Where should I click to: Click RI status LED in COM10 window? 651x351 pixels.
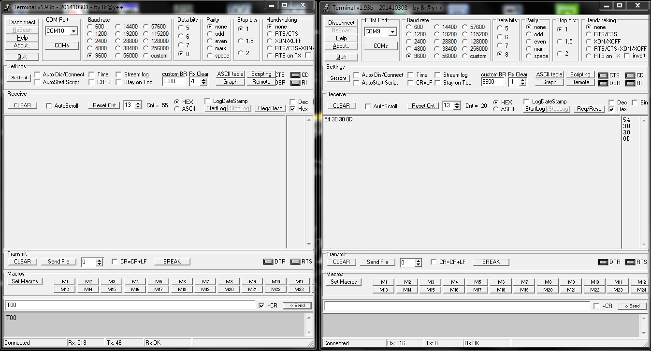[295, 83]
